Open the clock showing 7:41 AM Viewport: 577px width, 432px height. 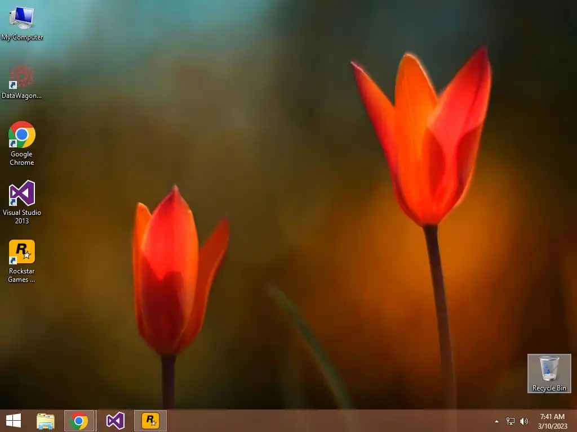coord(552,417)
